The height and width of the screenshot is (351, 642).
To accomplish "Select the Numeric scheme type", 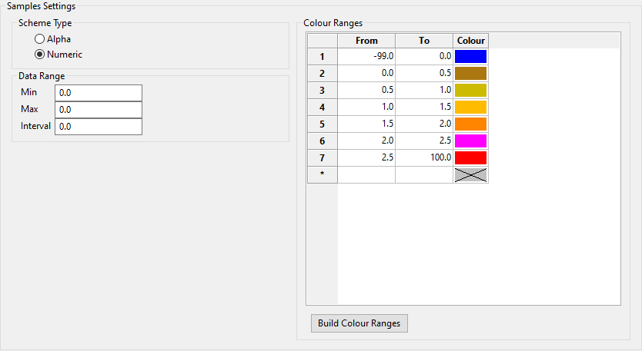I will click(x=39, y=55).
